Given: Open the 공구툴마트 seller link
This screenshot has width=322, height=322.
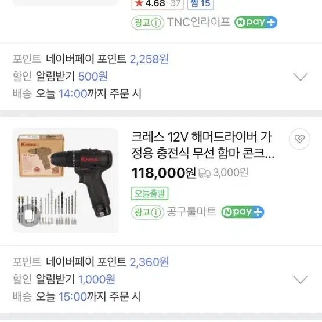Looking at the screenshot, I should [191, 212].
